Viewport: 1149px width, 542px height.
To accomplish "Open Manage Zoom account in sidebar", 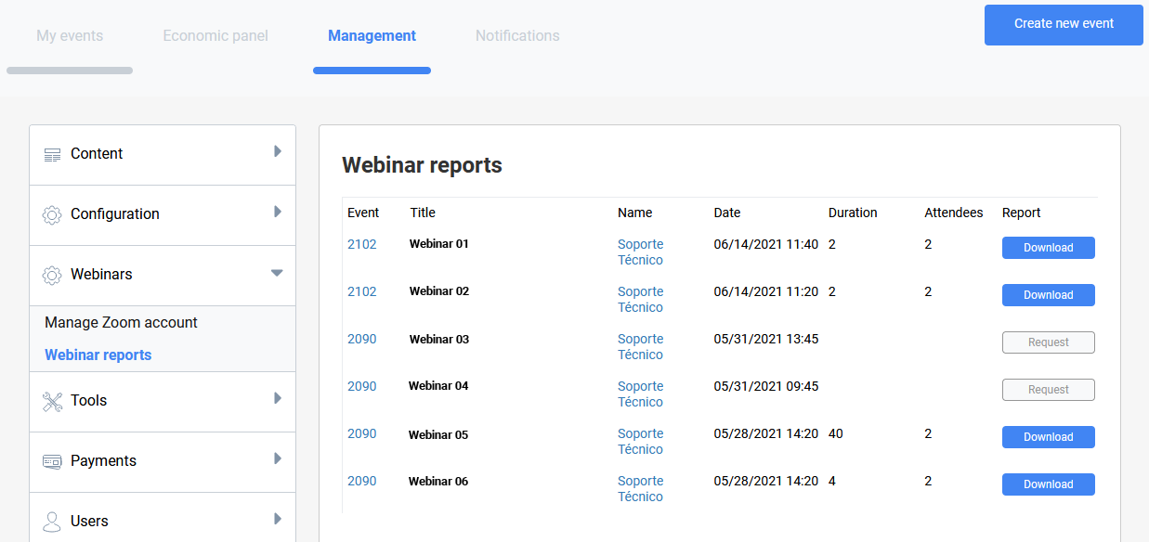I will [x=121, y=323].
